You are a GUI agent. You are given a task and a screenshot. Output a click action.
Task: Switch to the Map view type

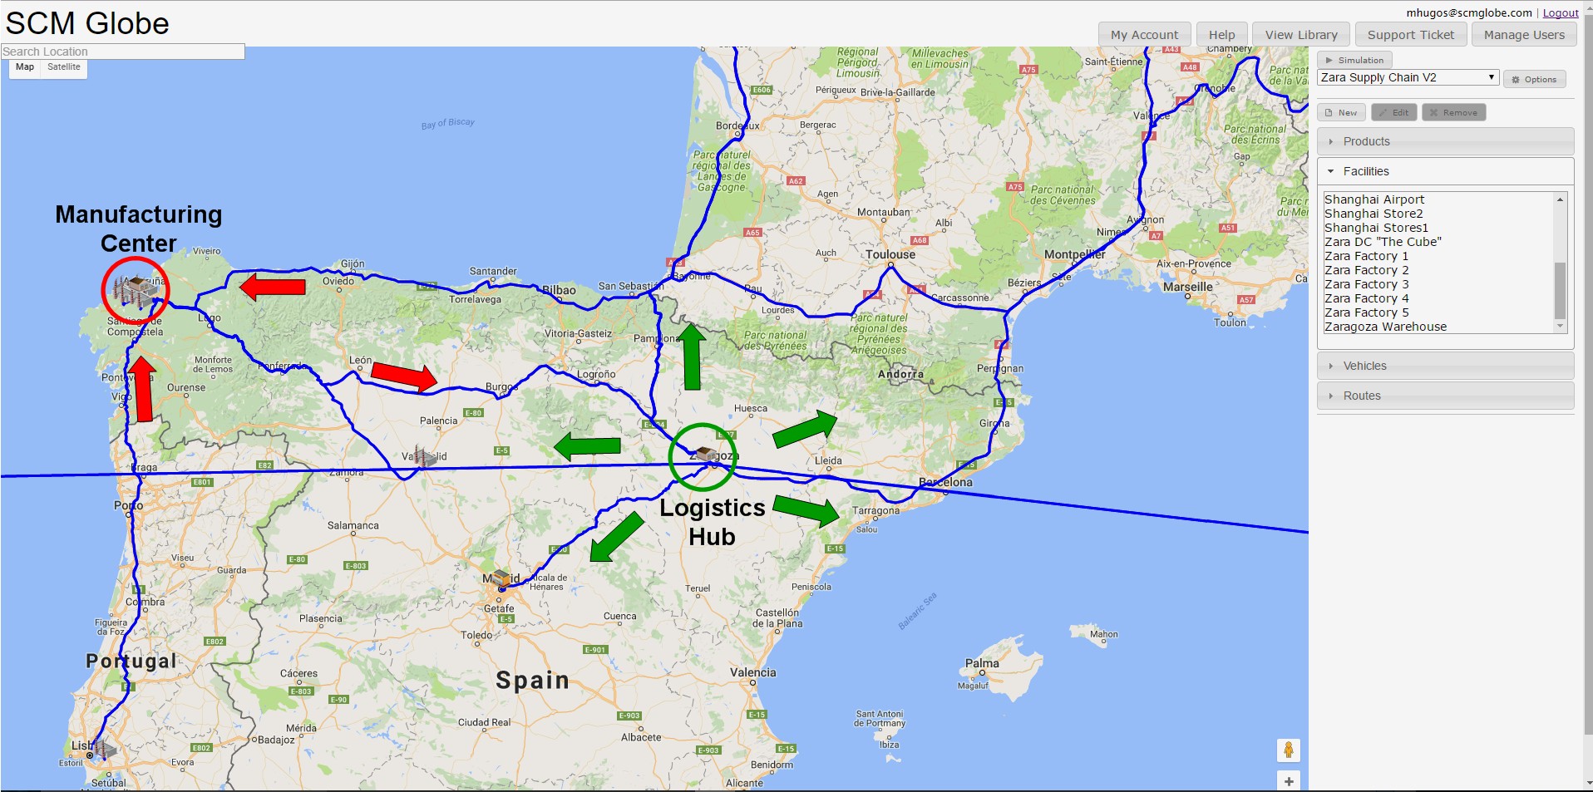pyautogui.click(x=25, y=67)
